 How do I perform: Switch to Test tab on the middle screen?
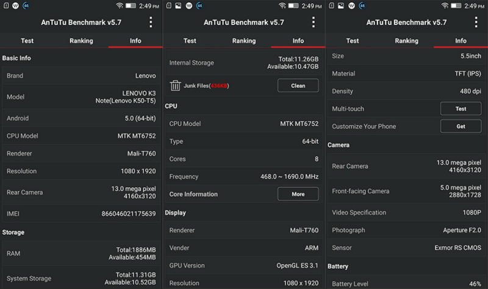pos(190,41)
